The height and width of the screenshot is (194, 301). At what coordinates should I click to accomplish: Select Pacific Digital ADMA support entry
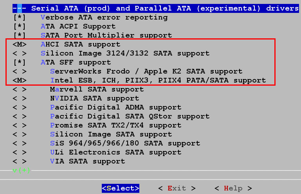115,107
